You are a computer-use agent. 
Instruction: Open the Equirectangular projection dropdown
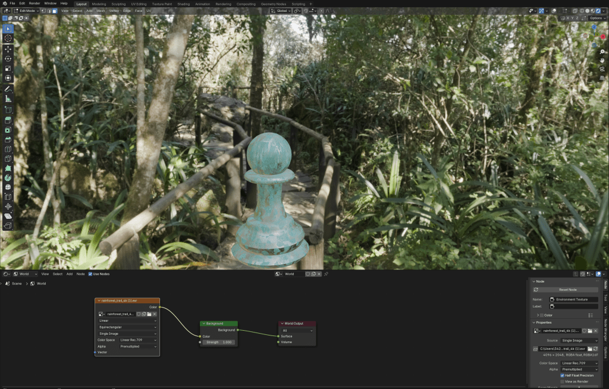click(x=127, y=327)
